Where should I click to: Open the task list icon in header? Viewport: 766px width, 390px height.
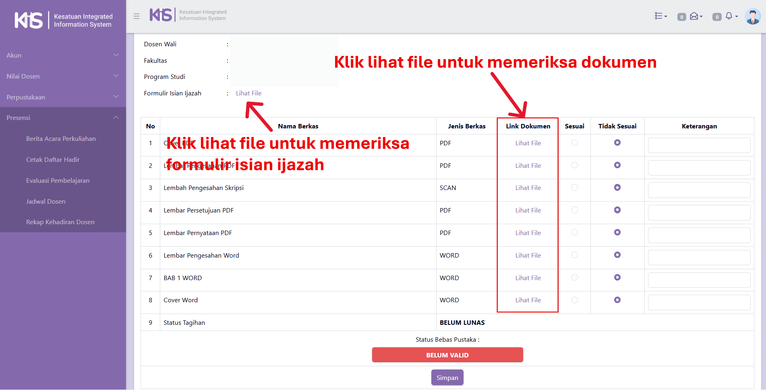coord(660,16)
